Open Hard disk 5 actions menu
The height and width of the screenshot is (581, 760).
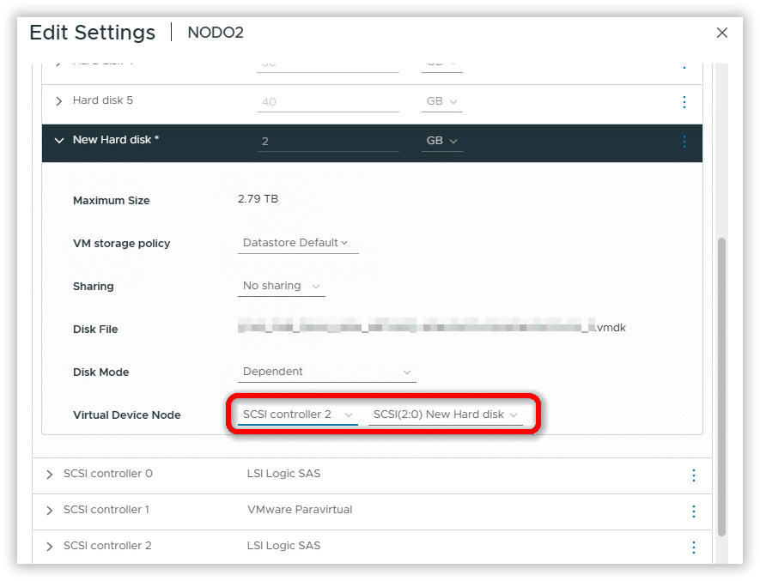[684, 102]
